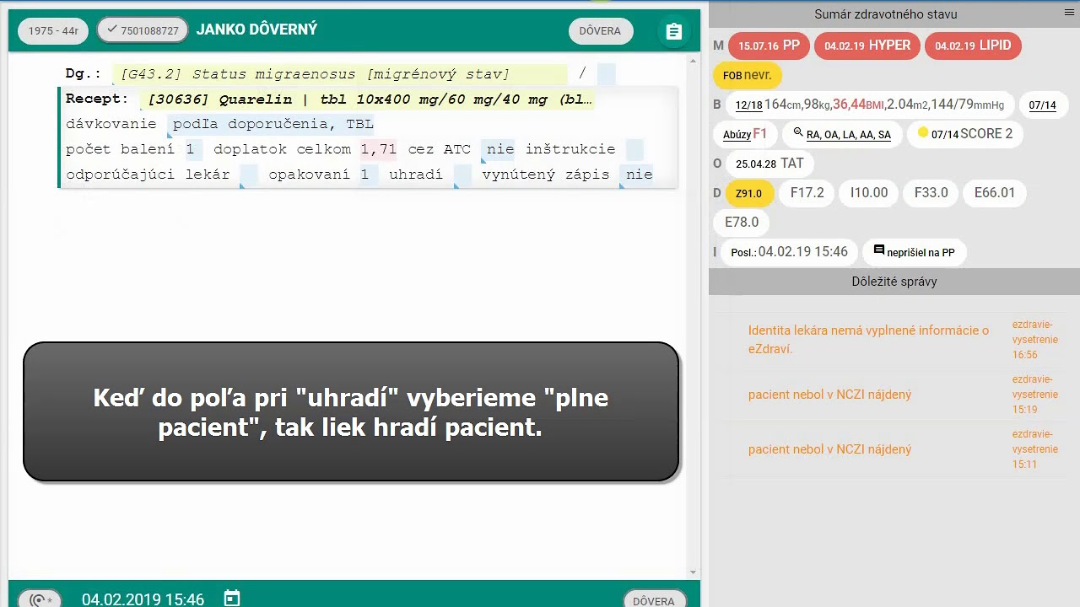The height and width of the screenshot is (607, 1080).
Task: Click the empty field after Dg. slash
Action: pos(606,74)
